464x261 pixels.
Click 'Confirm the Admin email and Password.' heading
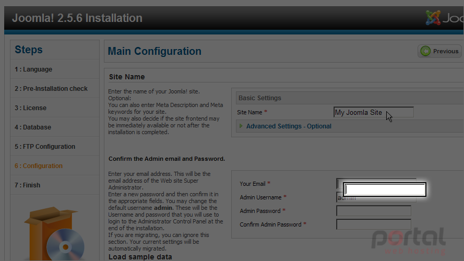pos(166,159)
